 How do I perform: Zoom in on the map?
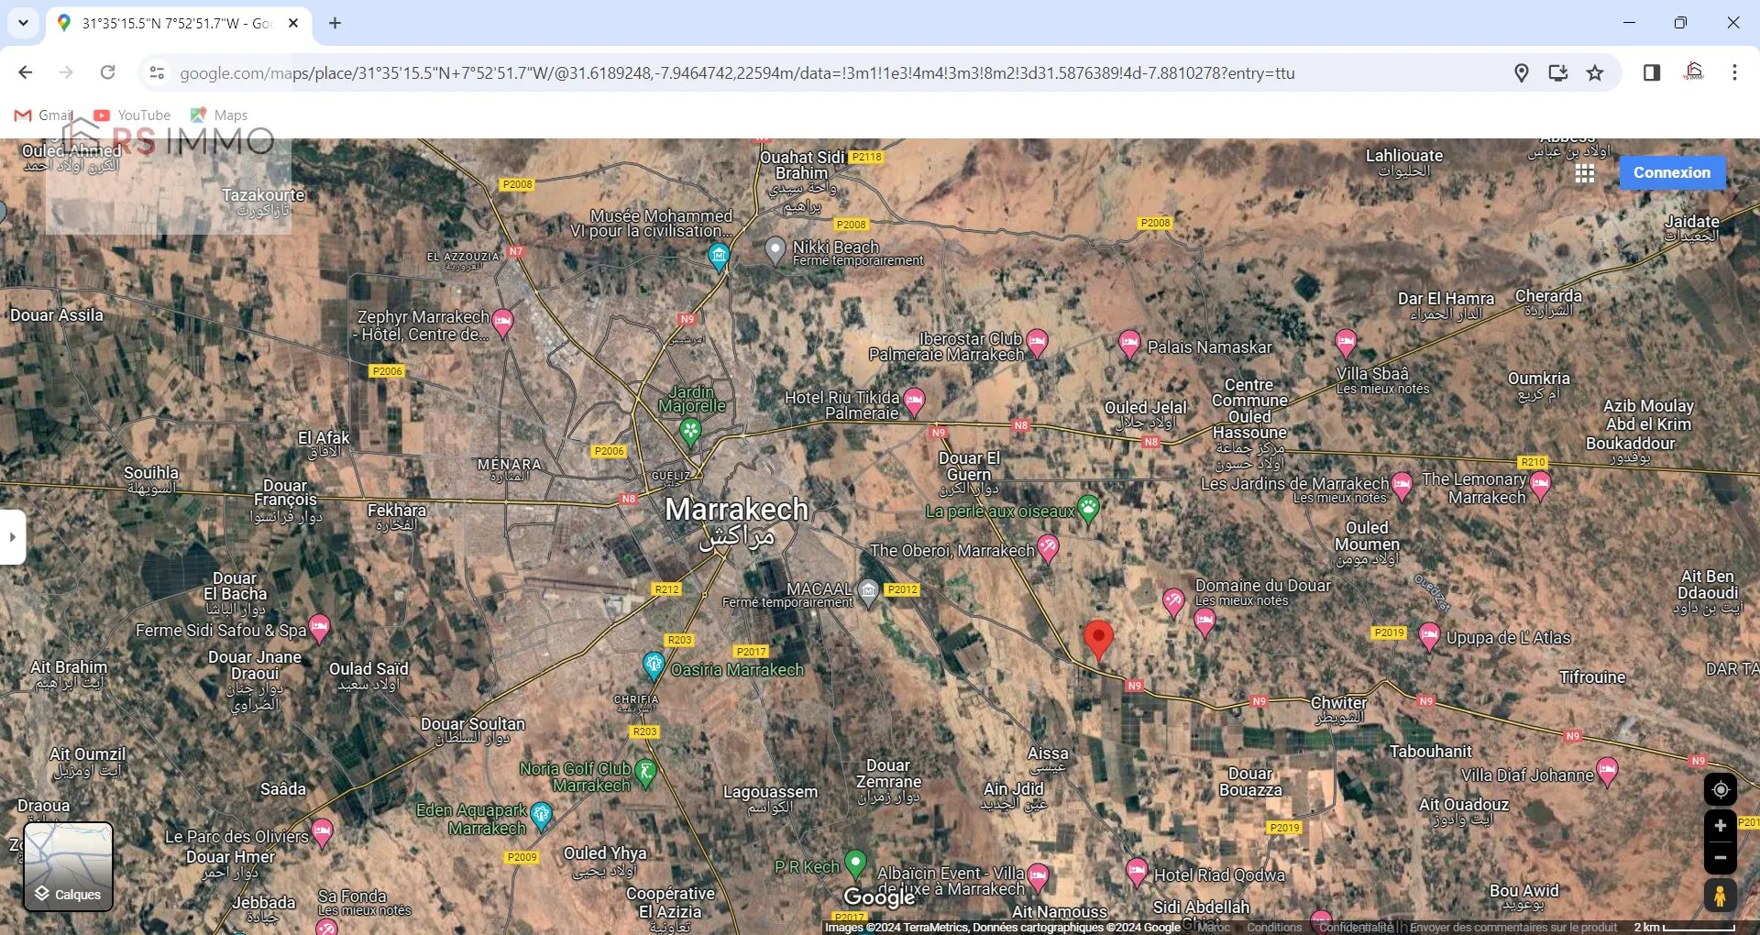[1720, 826]
